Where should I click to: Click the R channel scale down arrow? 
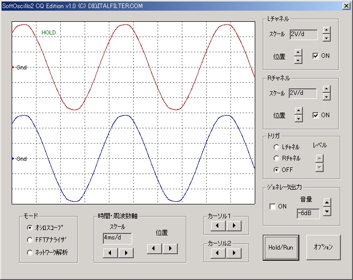tap(327, 97)
